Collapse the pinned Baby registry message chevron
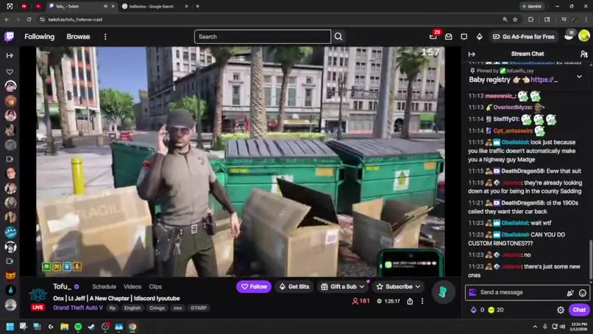Screen dimensions: 593x334 click(x=579, y=77)
